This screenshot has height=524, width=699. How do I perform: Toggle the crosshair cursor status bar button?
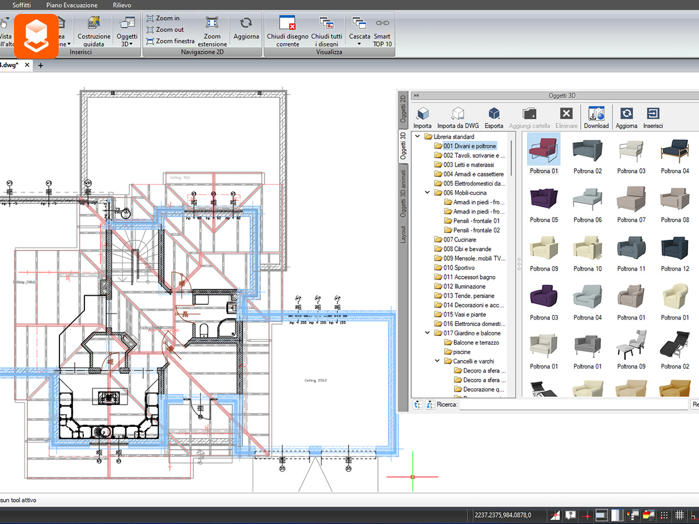pyautogui.click(x=587, y=515)
